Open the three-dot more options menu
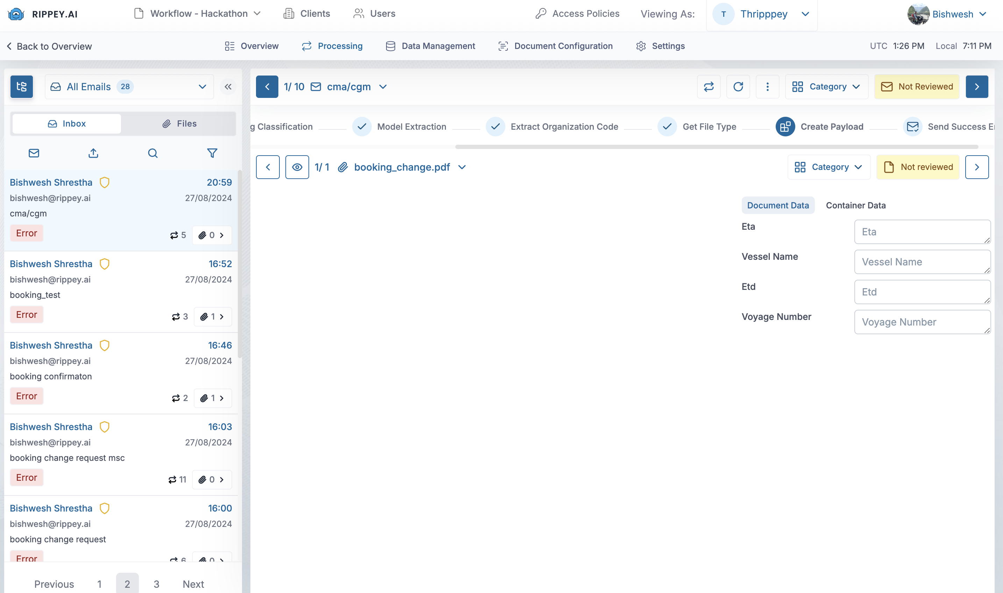Image resolution: width=1003 pixels, height=593 pixels. click(x=767, y=87)
